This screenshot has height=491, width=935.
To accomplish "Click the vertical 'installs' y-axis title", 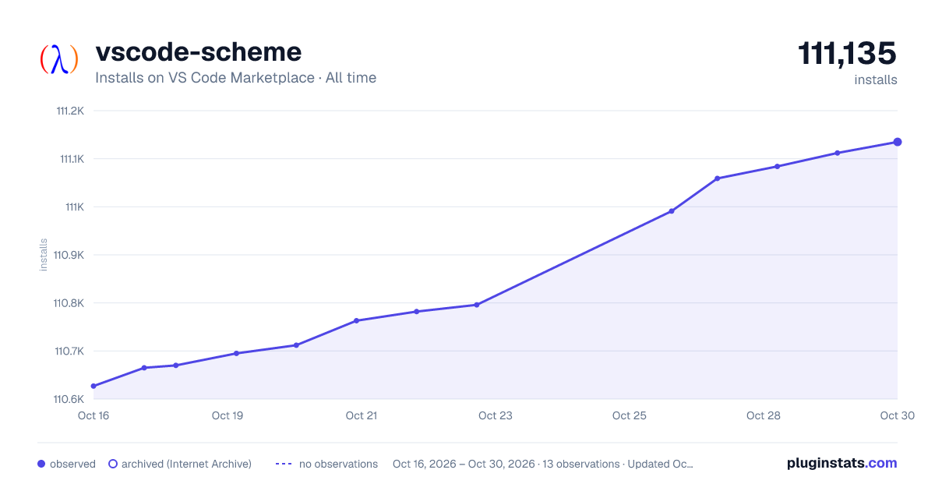I will click(44, 255).
